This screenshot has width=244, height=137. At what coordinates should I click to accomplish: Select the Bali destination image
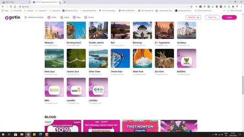click(120, 30)
